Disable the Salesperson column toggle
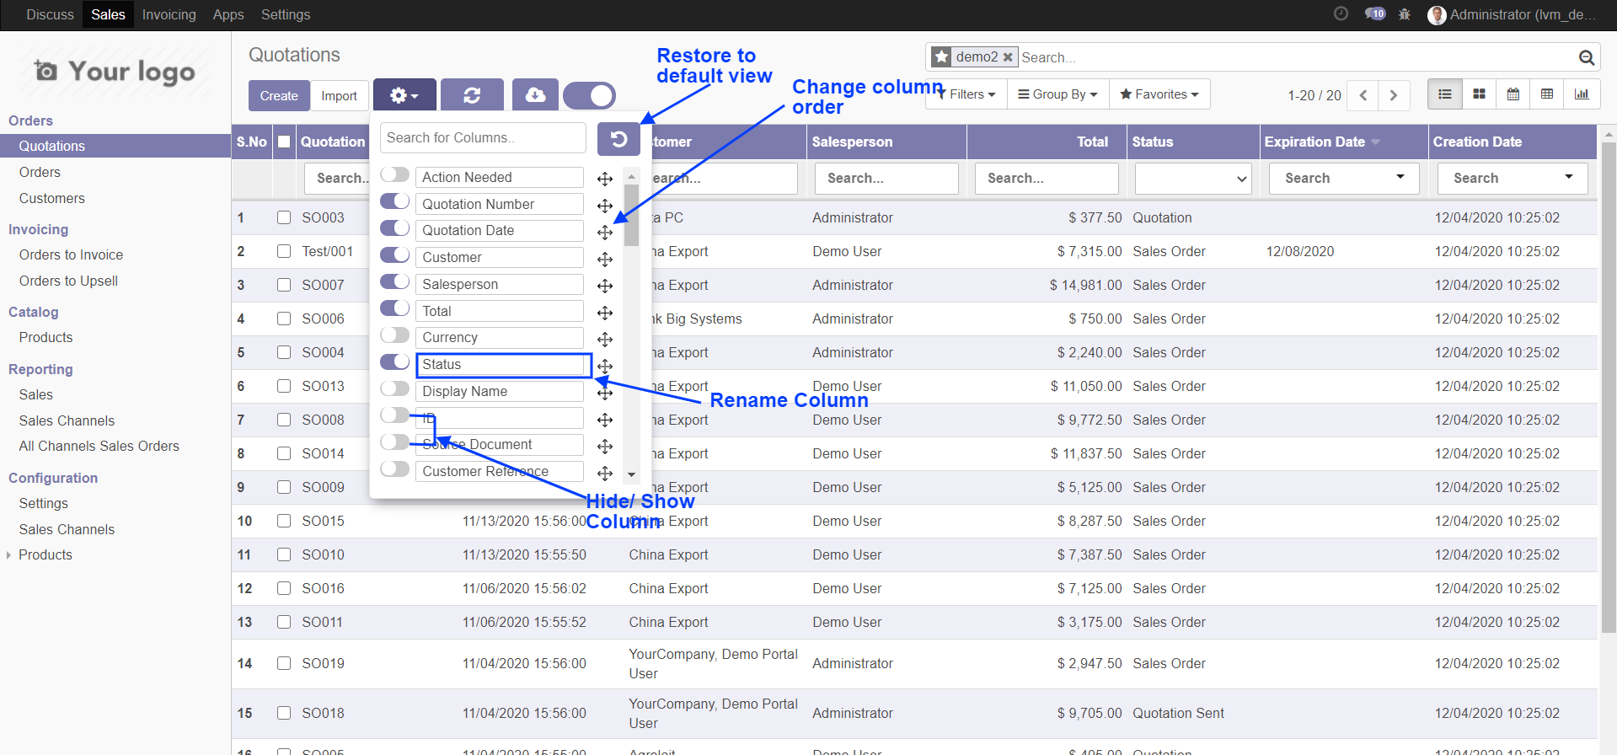 tap(394, 282)
